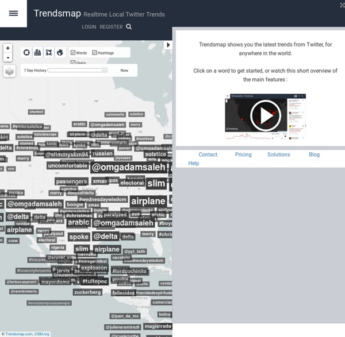
Task: Click the 'fallecidas' trend word
Action: (x=123, y=293)
